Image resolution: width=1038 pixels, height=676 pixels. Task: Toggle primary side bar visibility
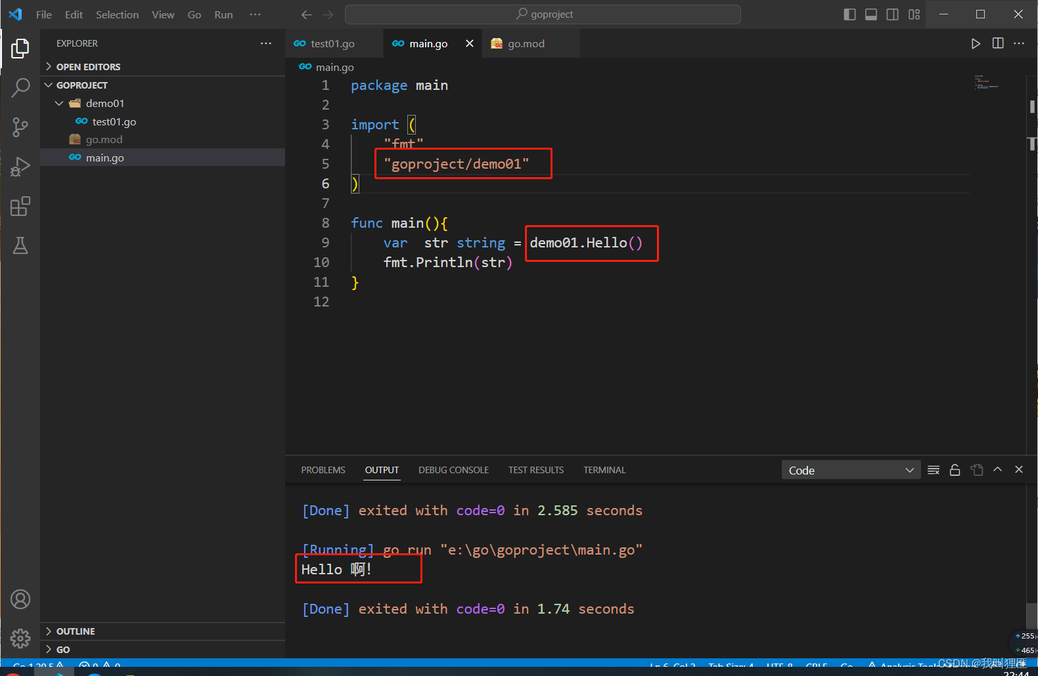point(849,14)
